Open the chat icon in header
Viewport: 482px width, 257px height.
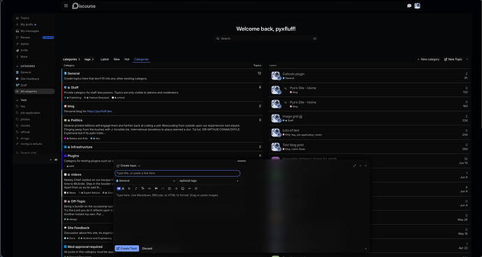click(x=409, y=6)
